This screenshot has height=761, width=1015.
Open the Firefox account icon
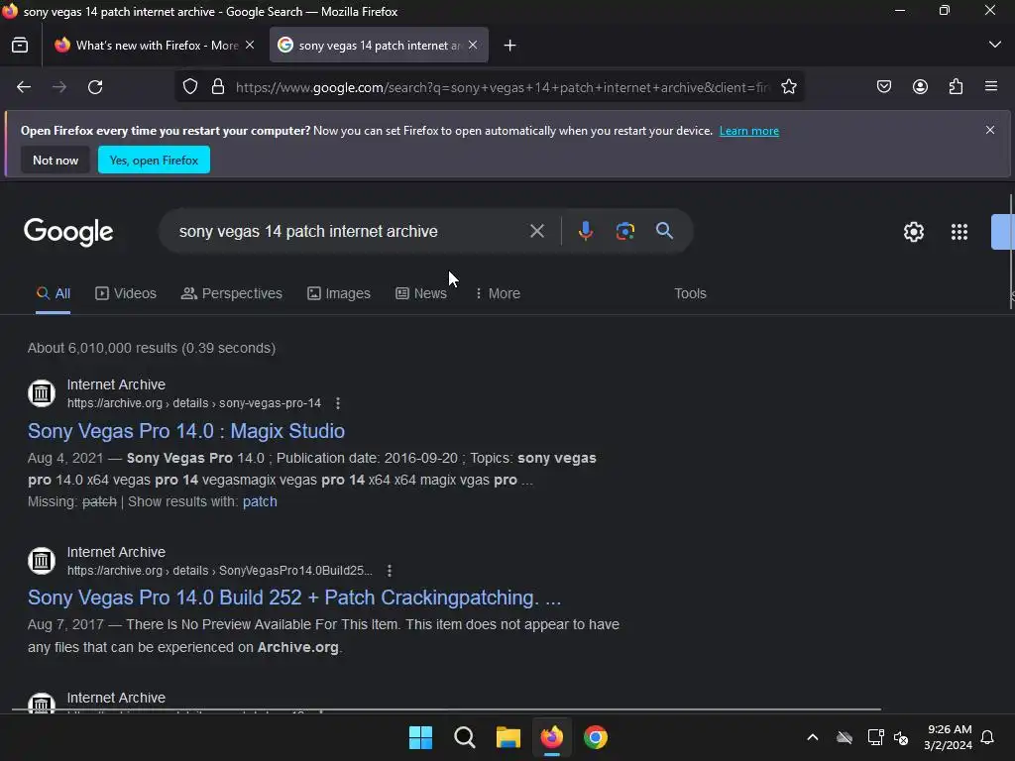point(920,87)
